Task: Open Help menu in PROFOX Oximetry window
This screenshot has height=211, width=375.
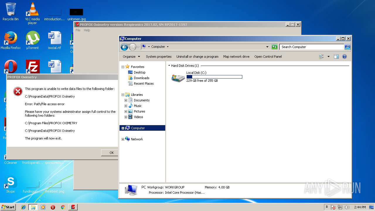Action: 87,30
